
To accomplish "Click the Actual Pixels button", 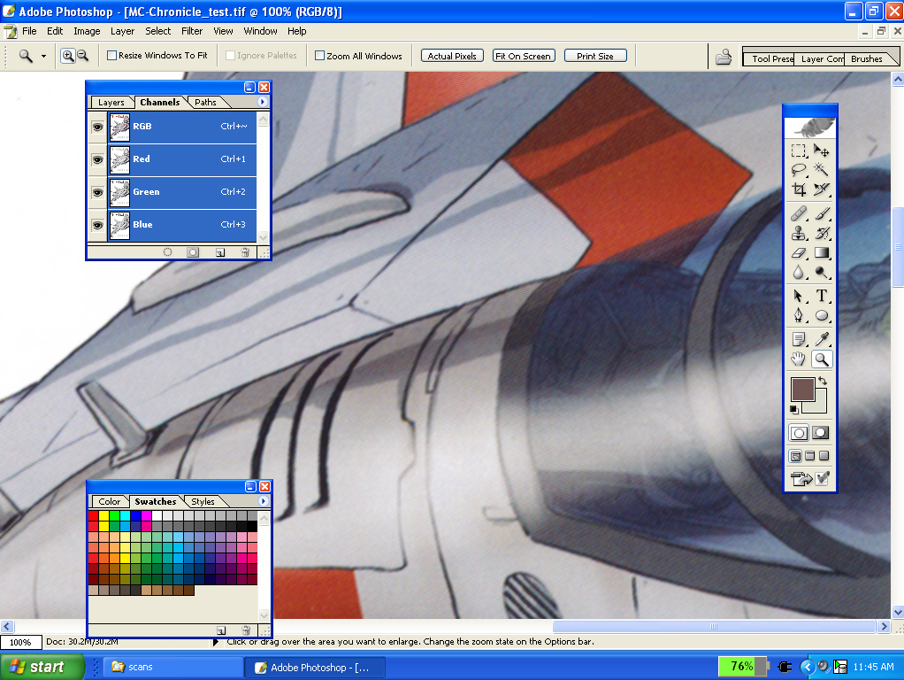I will (452, 56).
